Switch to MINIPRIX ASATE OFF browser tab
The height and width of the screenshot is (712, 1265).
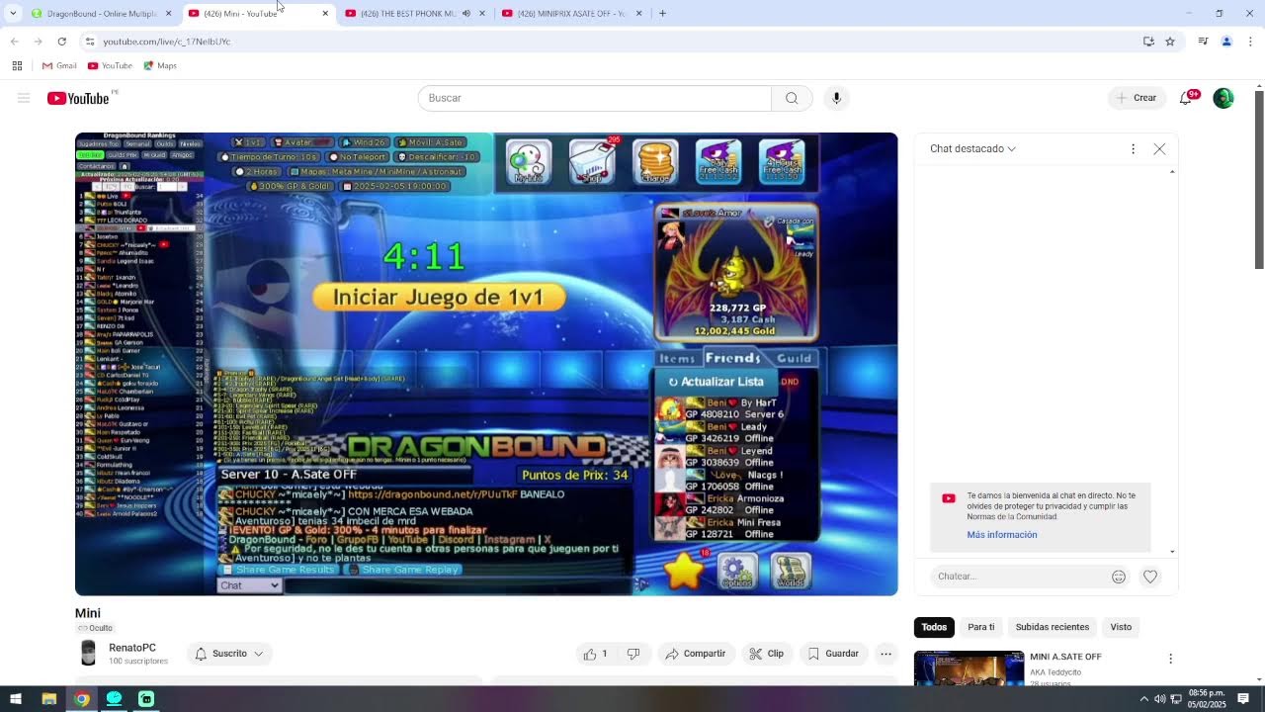[572, 14]
